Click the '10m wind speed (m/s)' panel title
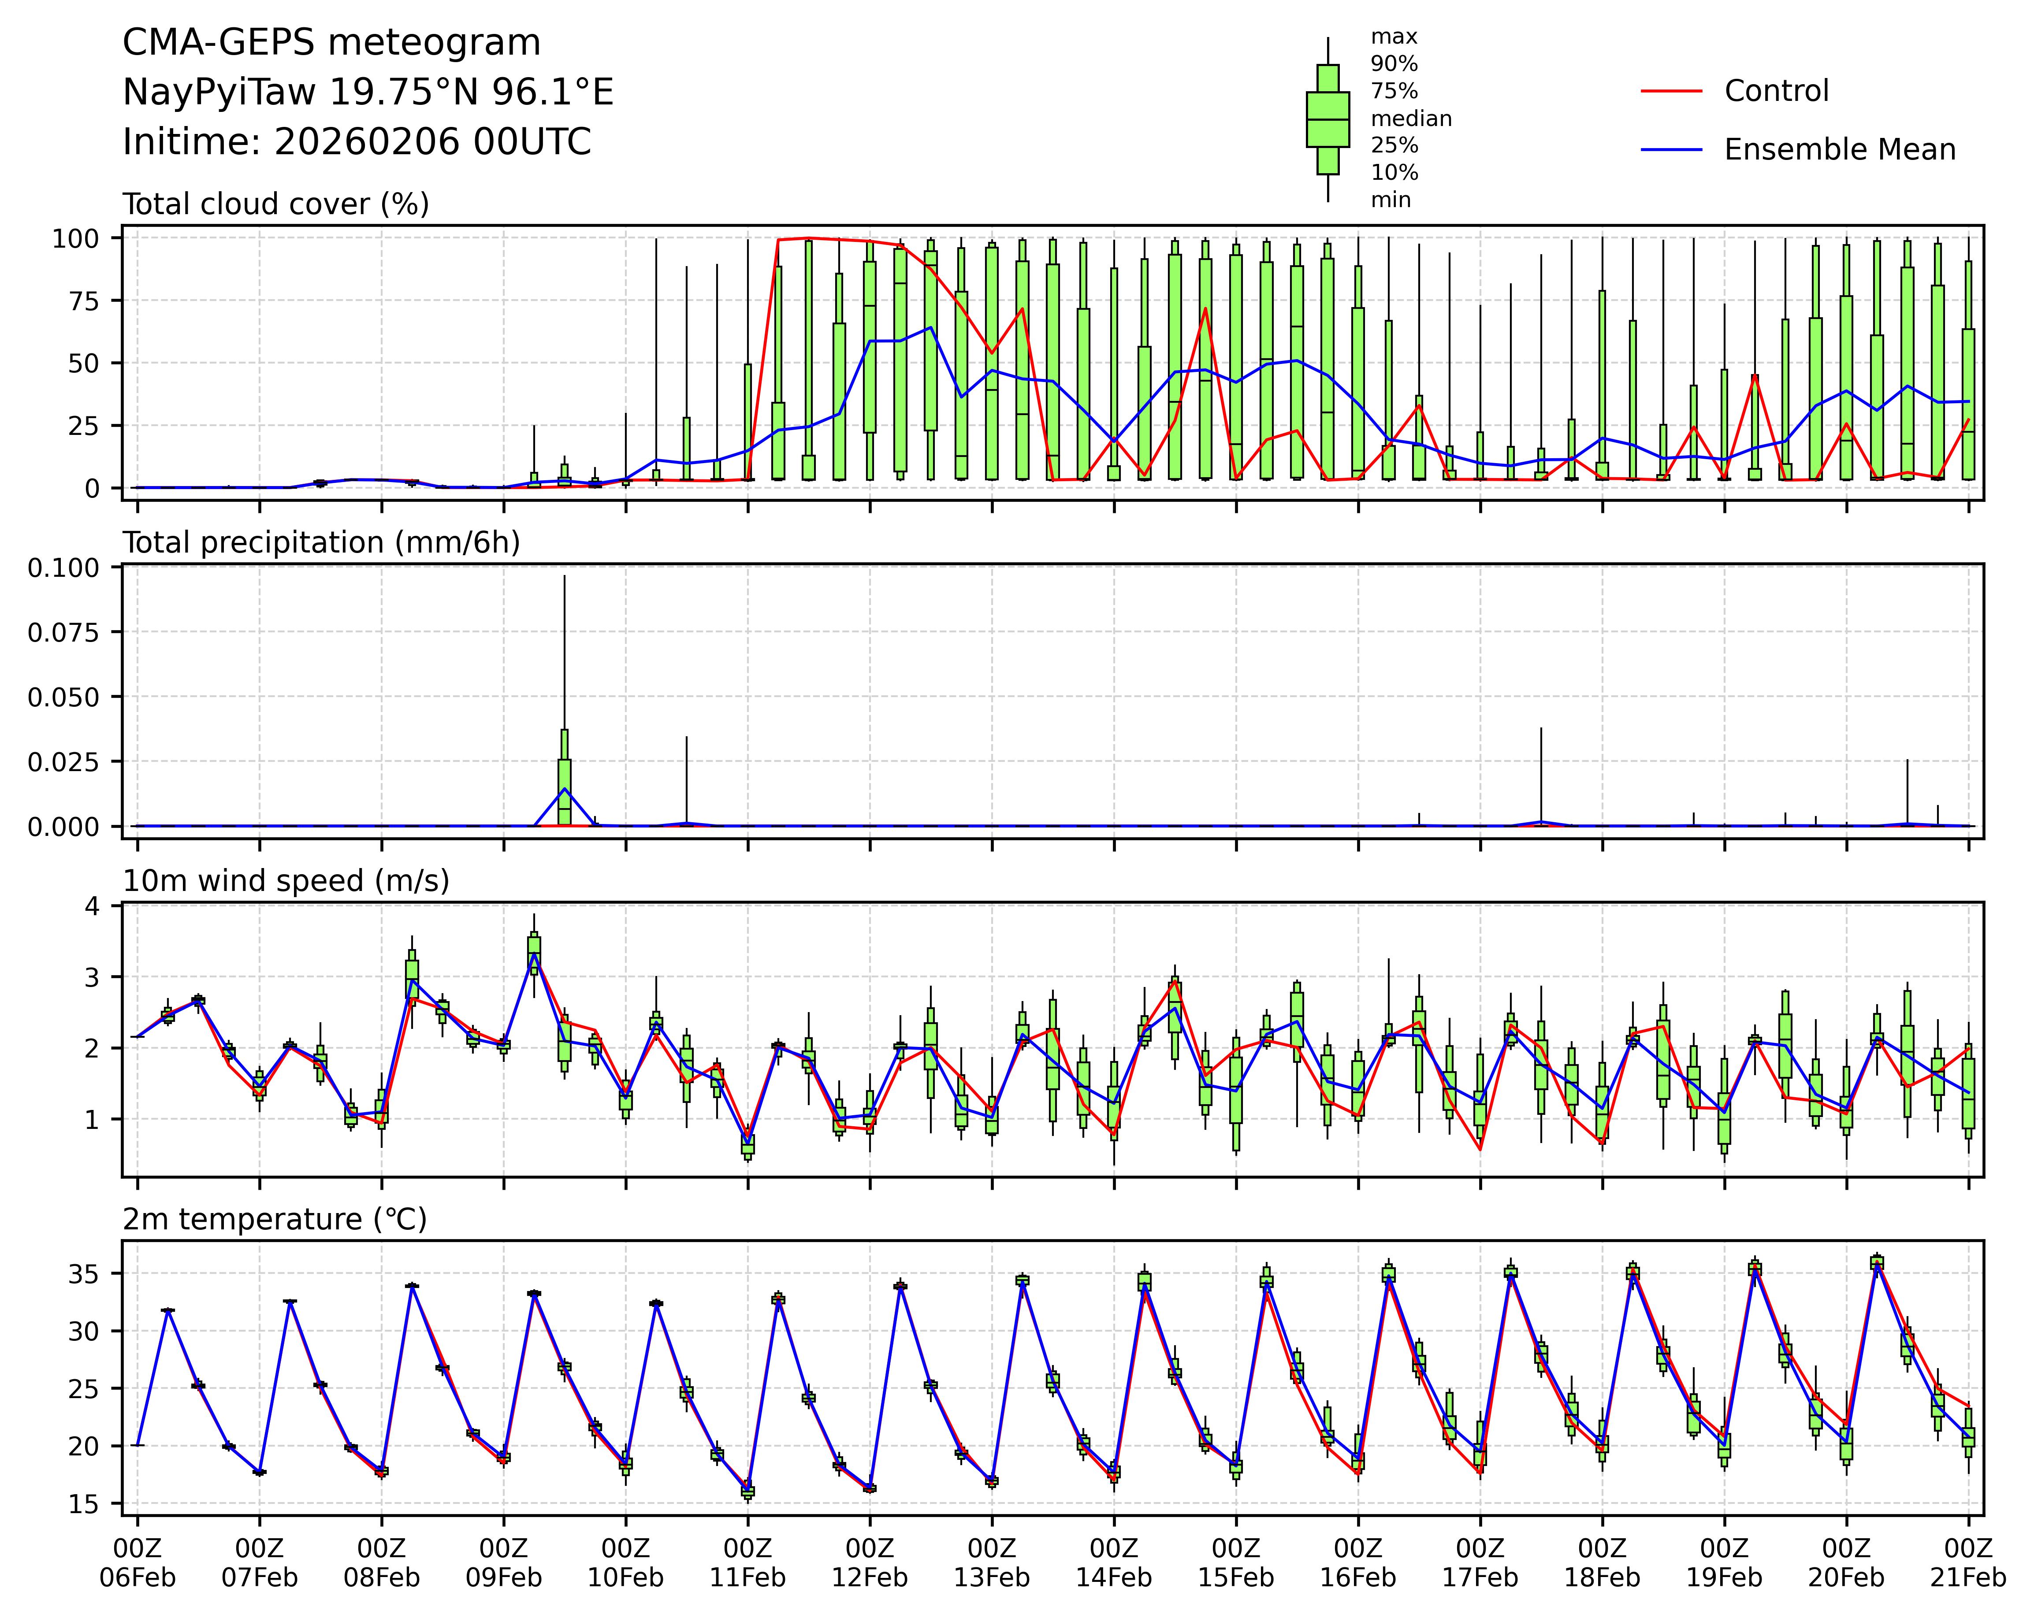This screenshot has width=2034, height=1618. (x=286, y=881)
